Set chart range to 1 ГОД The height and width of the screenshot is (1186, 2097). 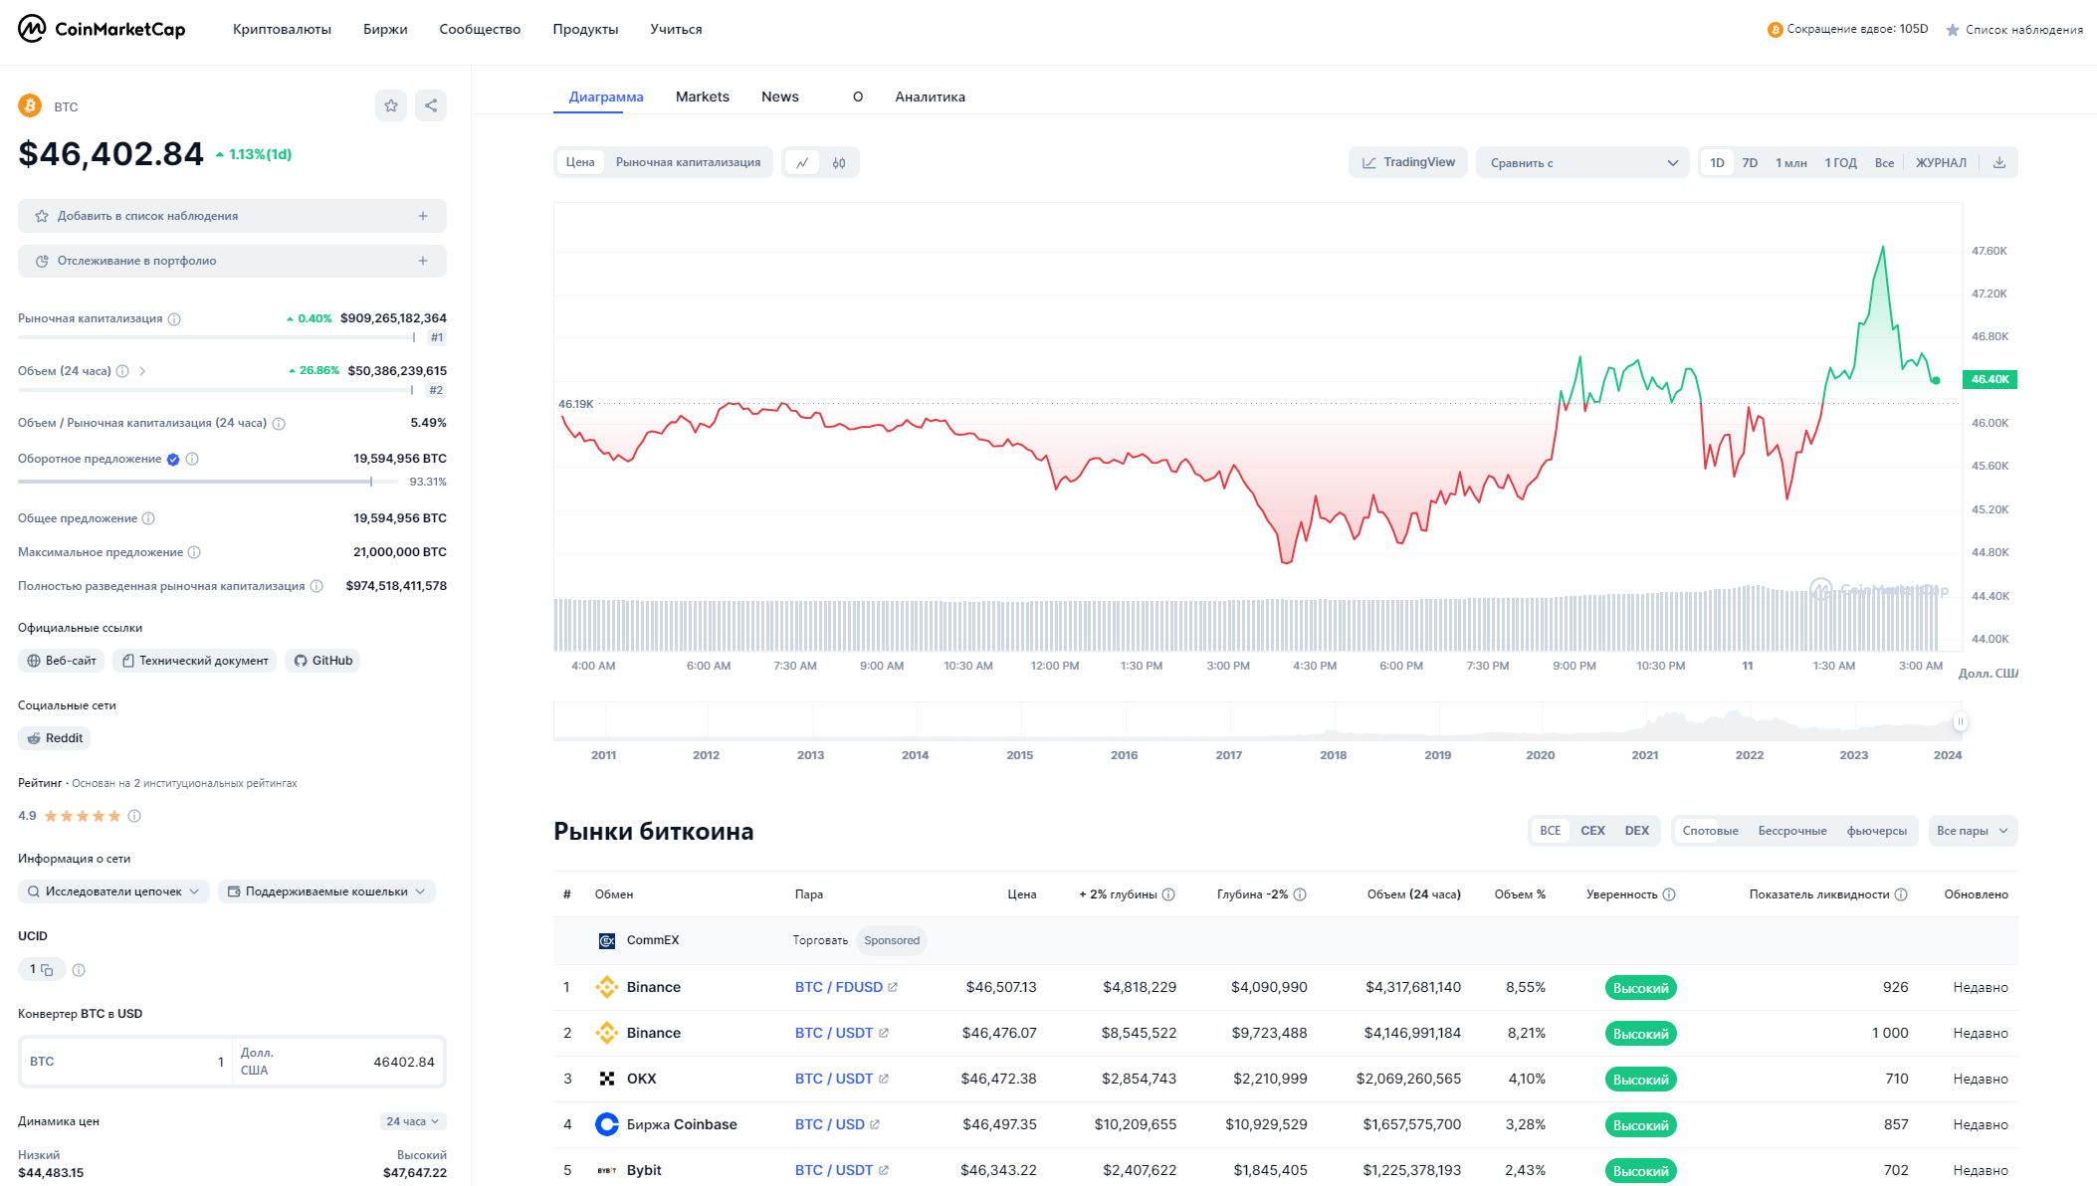pyautogui.click(x=1840, y=162)
